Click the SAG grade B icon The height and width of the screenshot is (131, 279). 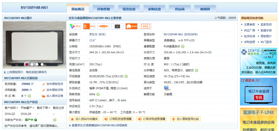89,26
